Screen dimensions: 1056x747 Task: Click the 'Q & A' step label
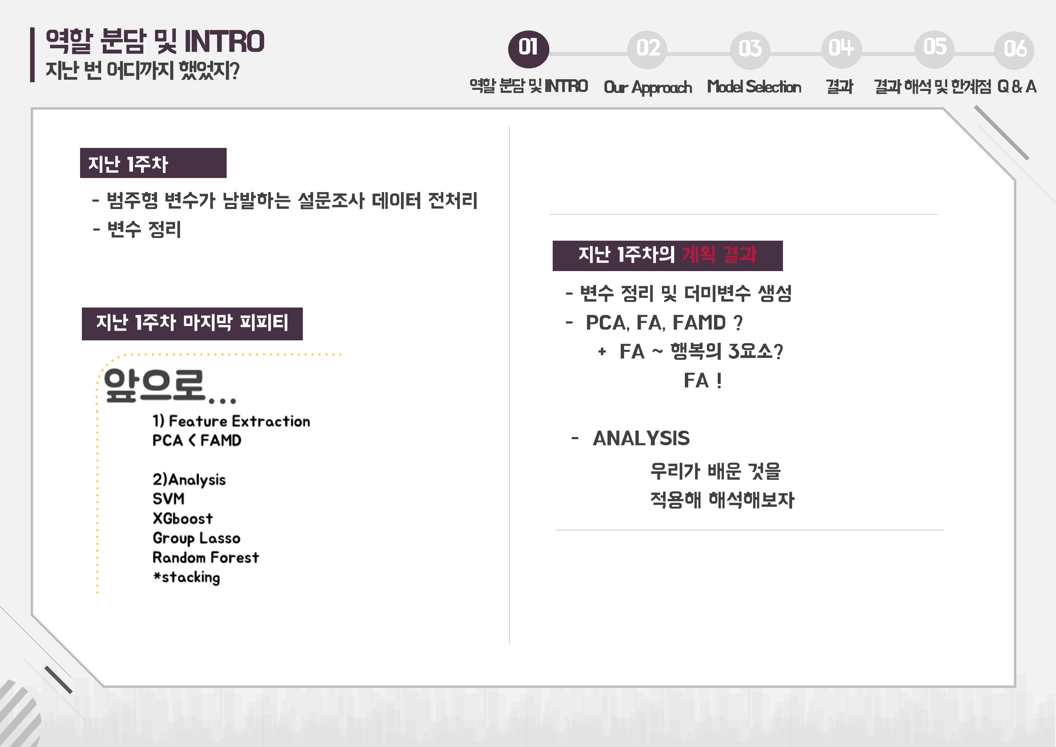point(1017,86)
